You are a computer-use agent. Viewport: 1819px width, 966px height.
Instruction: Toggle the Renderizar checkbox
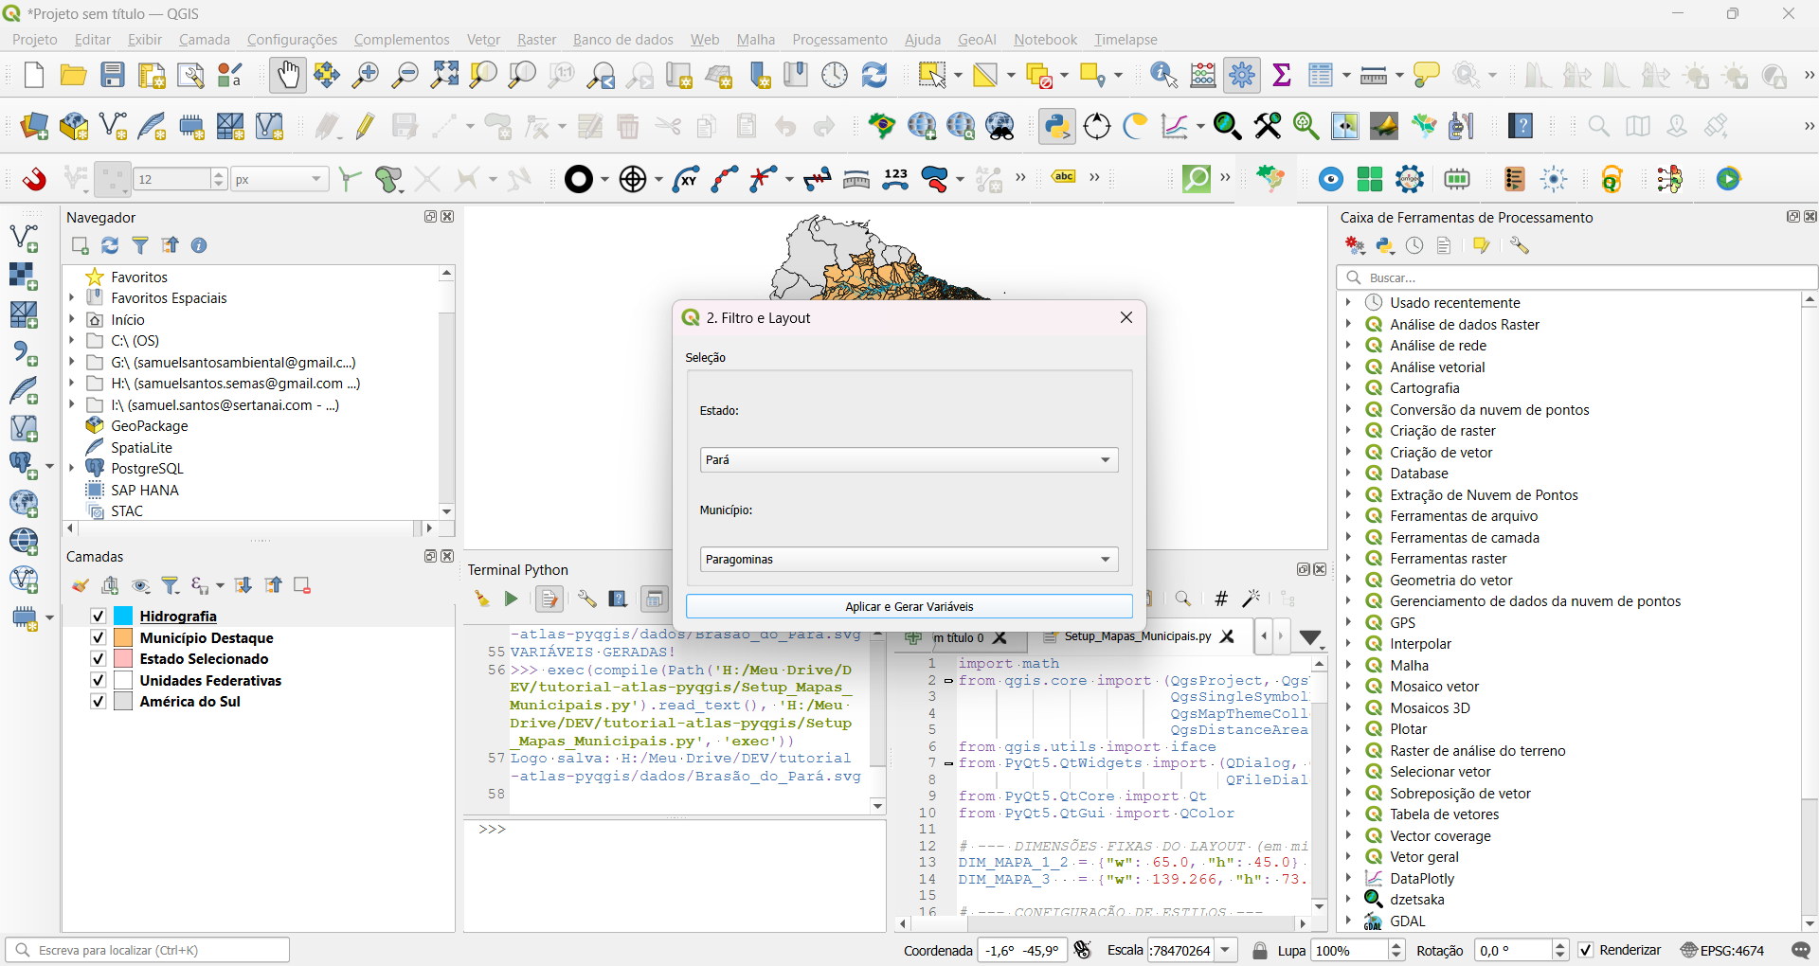(1586, 950)
